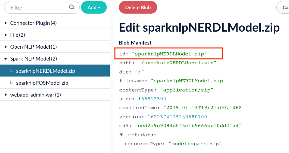Viewport: 289px width, 153px height.
Task: Click resourceType value "model:spark-nlp"
Action: click(195, 143)
